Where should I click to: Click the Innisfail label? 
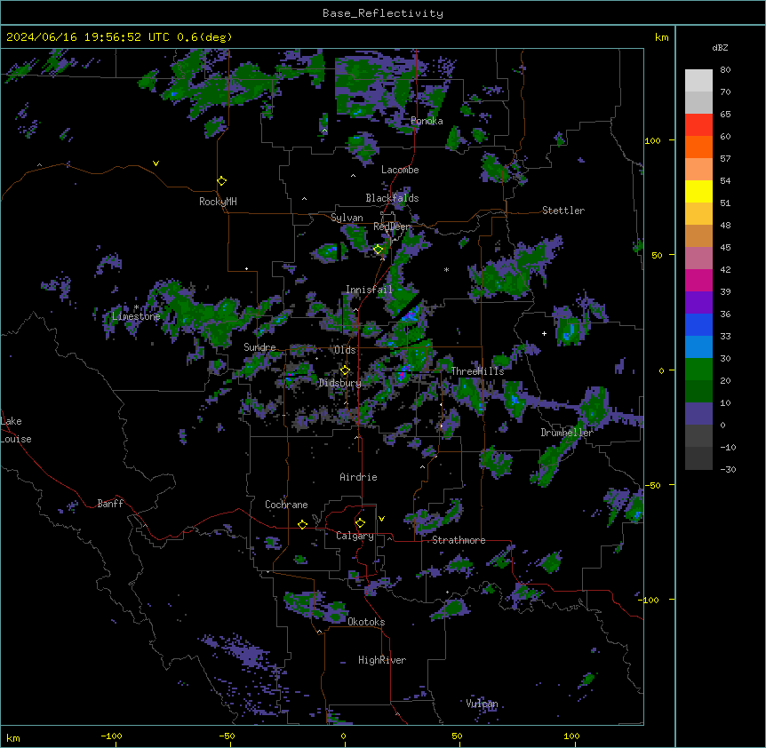(369, 290)
